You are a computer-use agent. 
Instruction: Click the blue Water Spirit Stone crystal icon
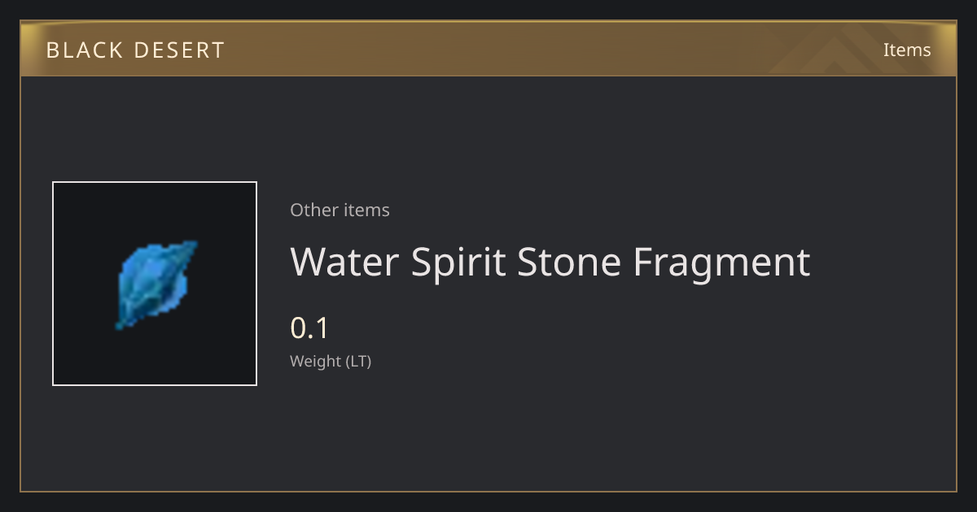click(156, 284)
